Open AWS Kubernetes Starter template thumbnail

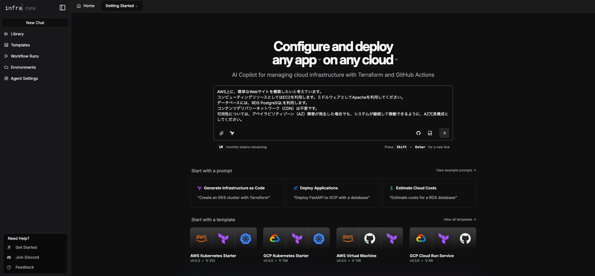click(223, 239)
